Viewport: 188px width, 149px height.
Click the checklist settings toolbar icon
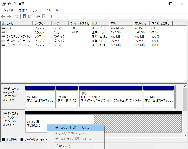[50, 16]
